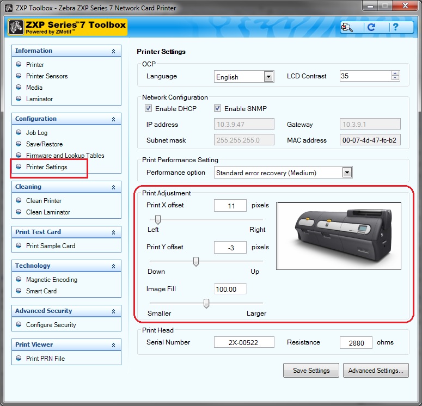422x406 pixels.
Task: Select Printer Sensors in the Information panel
Action: [47, 76]
